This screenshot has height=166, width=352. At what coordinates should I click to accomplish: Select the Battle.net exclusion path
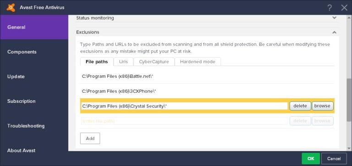point(207,76)
